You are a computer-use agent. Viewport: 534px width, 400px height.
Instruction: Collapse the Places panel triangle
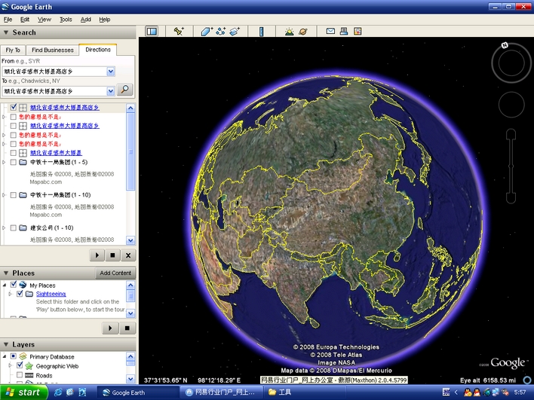point(6,273)
